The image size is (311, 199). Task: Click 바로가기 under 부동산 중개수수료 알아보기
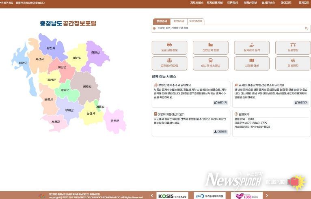pyautogui.click(x=220, y=103)
